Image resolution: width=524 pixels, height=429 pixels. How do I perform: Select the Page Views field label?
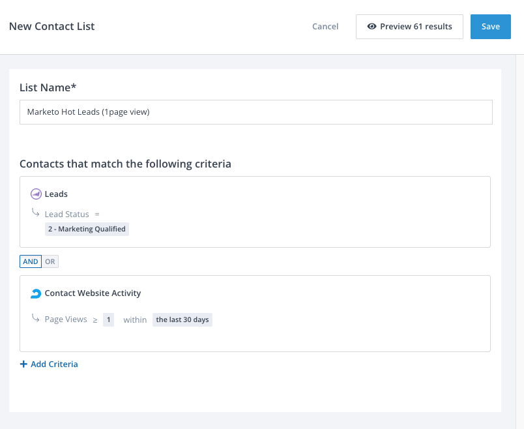65,319
